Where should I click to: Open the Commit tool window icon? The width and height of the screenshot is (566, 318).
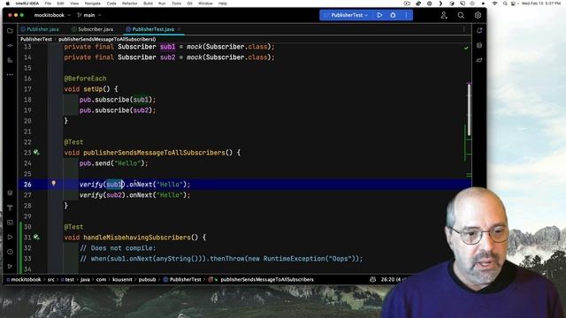10,46
